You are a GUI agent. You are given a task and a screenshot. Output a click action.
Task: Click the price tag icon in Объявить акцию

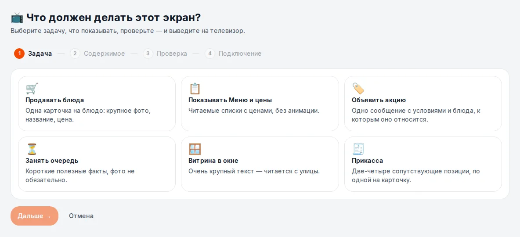click(358, 89)
